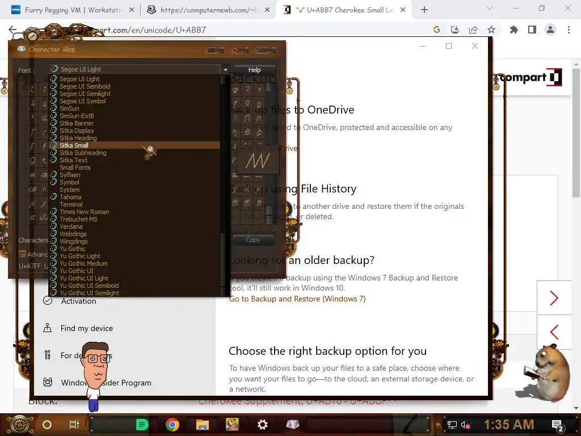Viewport: 581px width, 436px height.
Task: Click the Google icon in address bar
Action: click(437, 30)
